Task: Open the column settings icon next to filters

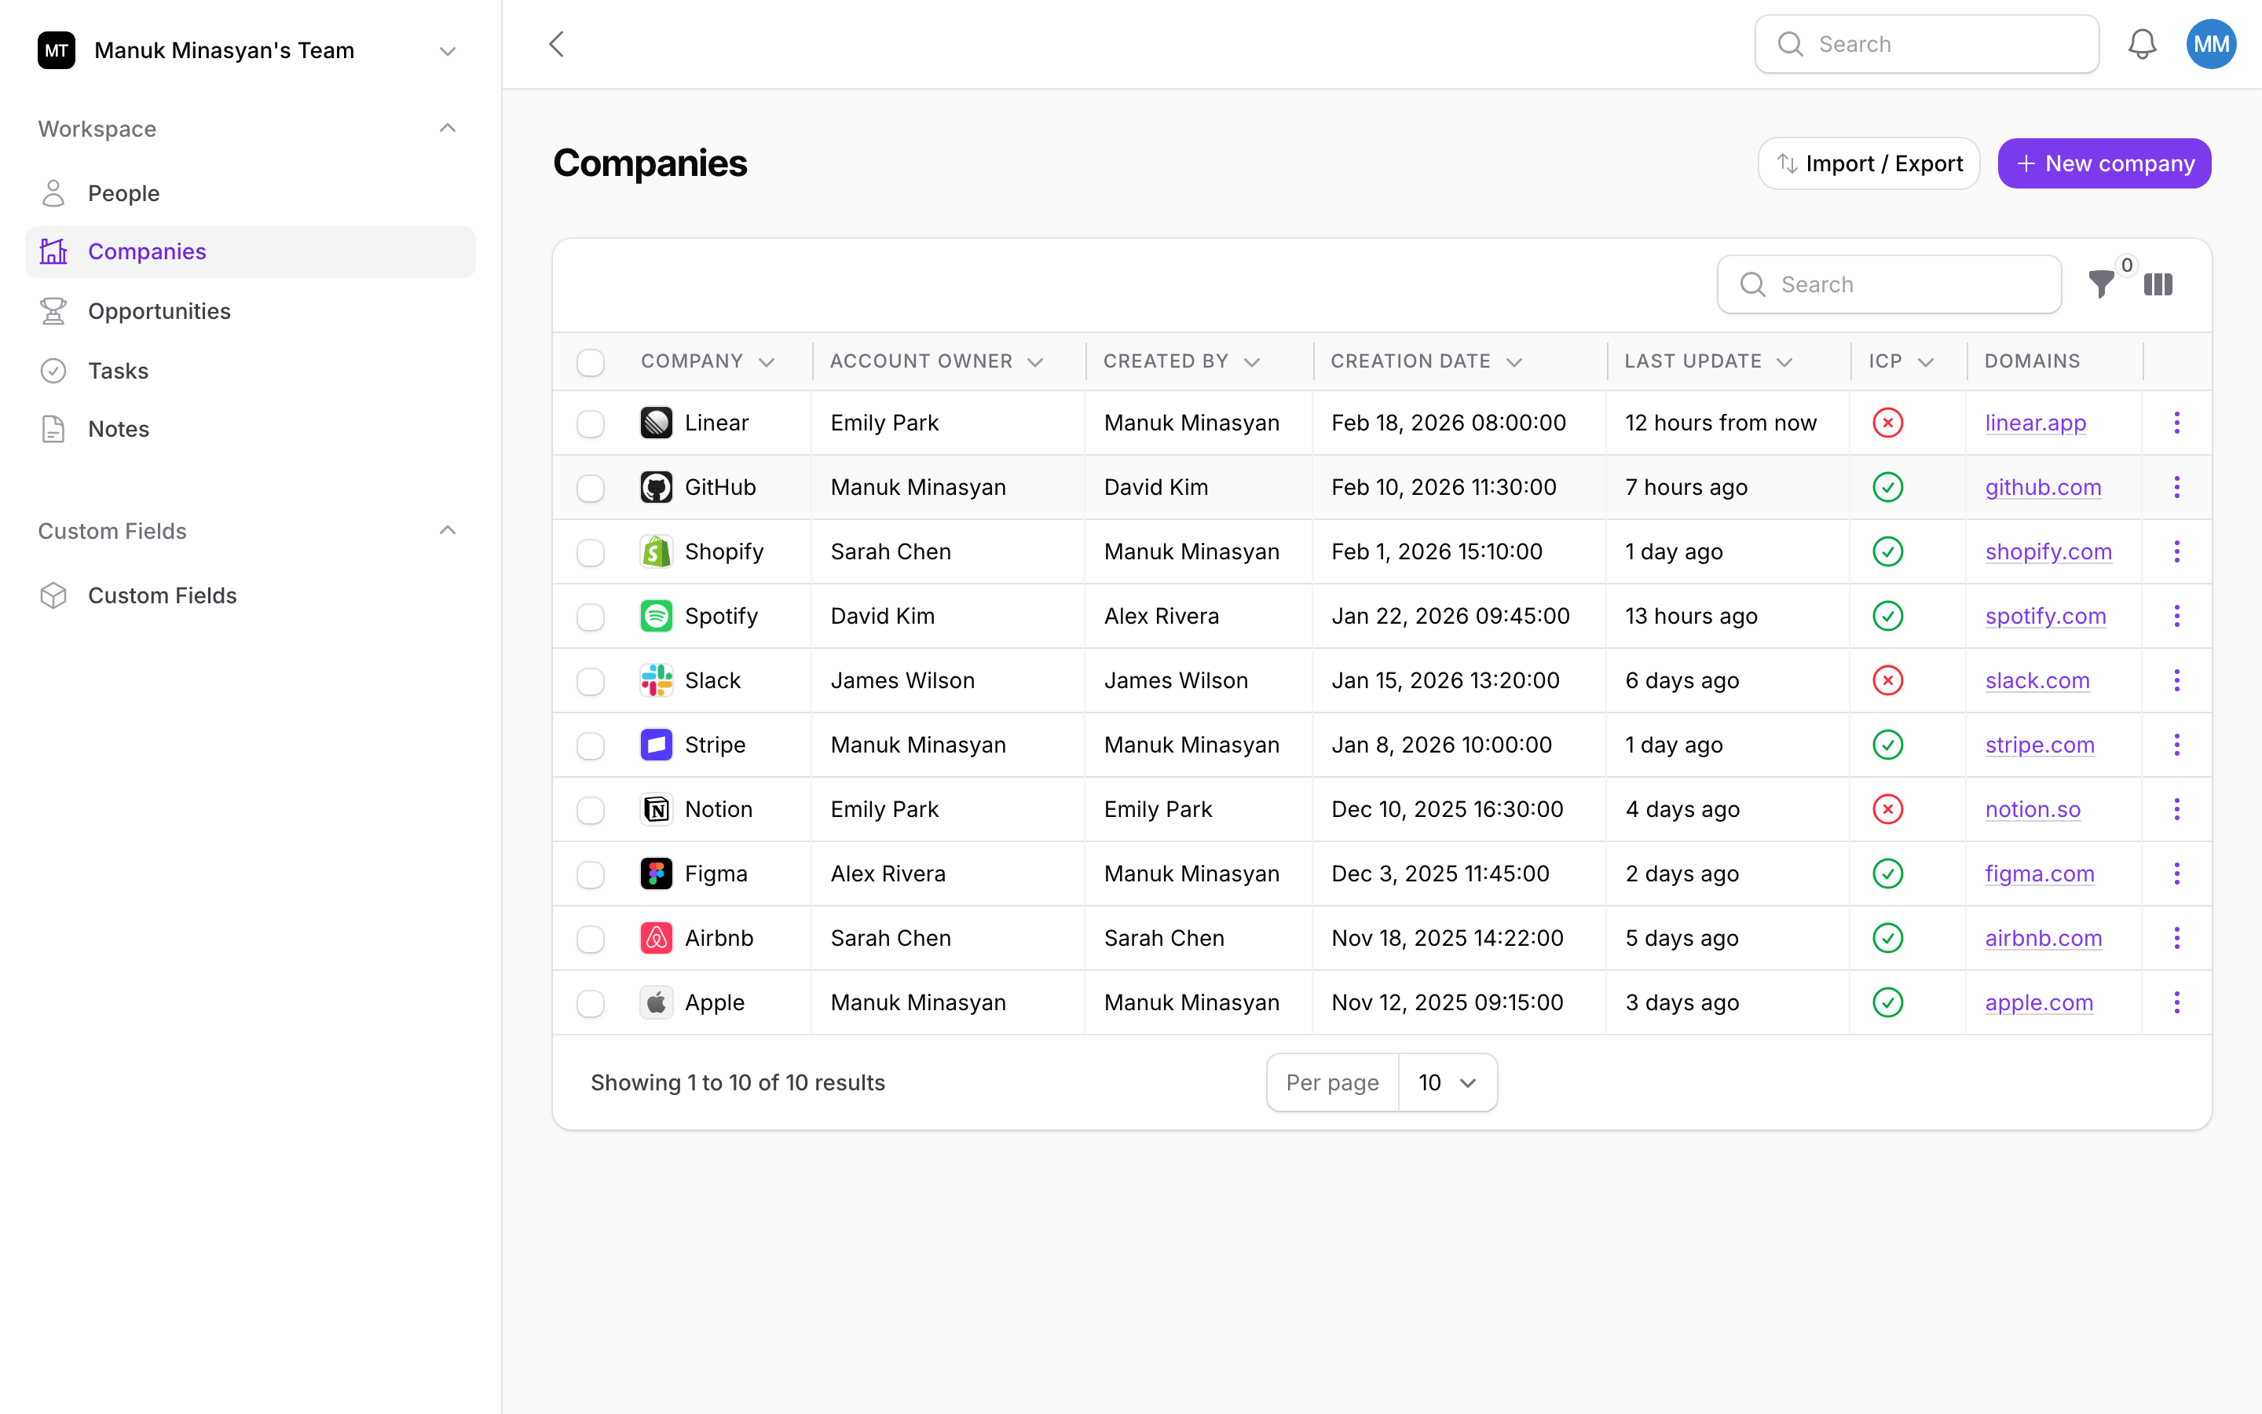Action: click(2160, 284)
